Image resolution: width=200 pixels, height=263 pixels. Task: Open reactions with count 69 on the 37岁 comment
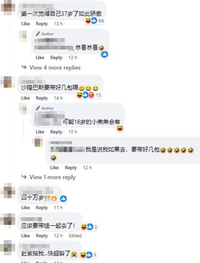point(95,21)
